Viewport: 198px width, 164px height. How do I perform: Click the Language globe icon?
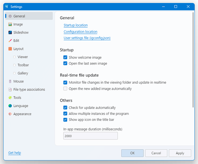10,106
